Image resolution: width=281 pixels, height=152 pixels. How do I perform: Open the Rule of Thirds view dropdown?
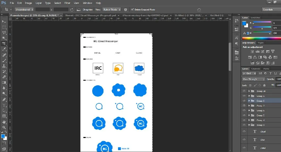(x=112, y=10)
